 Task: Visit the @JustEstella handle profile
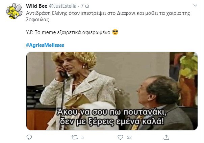pos(62,6)
